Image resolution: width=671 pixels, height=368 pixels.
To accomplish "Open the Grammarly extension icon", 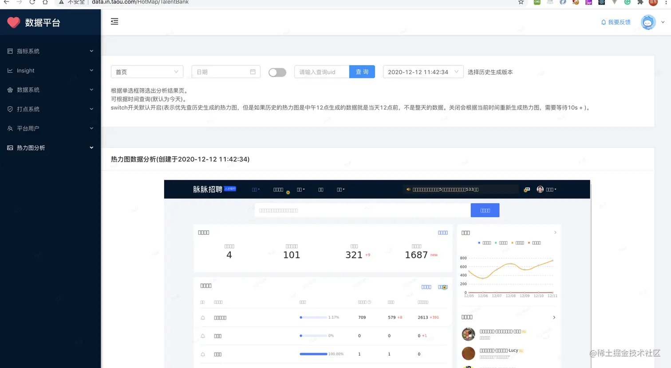I will tap(627, 2).
